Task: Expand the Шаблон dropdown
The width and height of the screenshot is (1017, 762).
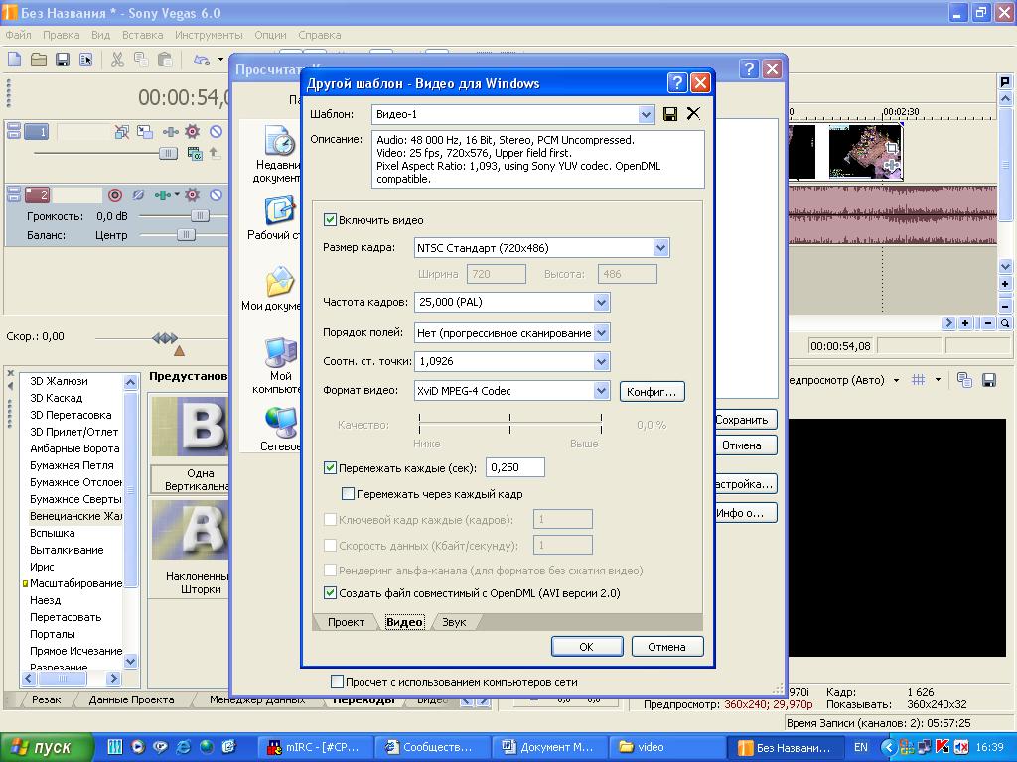Action: click(646, 115)
